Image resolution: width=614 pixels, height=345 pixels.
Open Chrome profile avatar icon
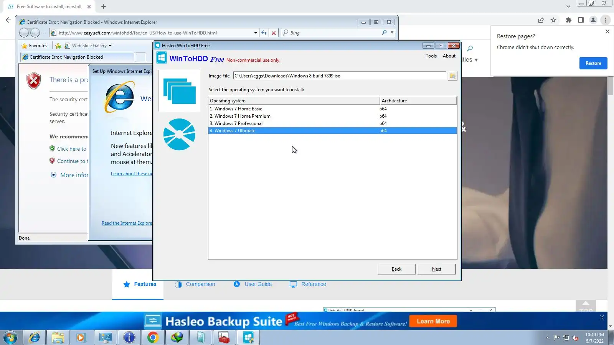pyautogui.click(x=593, y=20)
